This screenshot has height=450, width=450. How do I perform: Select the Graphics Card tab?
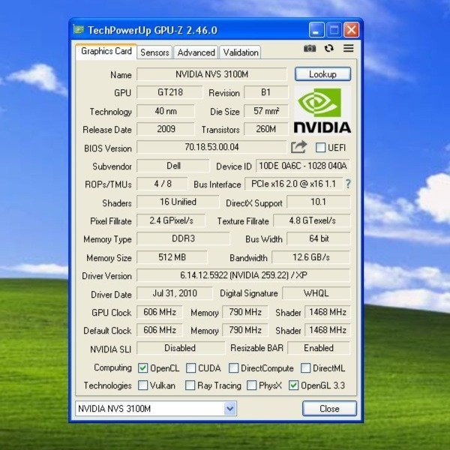pos(106,51)
